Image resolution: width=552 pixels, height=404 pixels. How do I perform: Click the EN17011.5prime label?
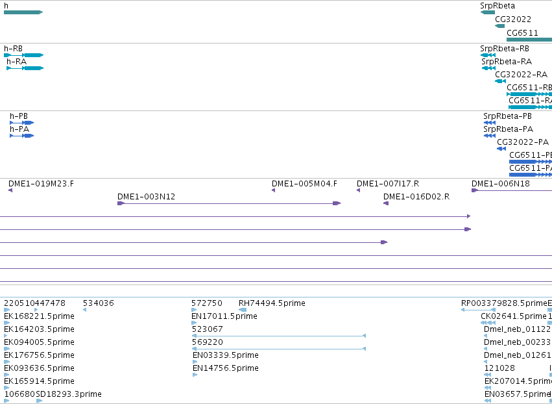pyautogui.click(x=224, y=316)
